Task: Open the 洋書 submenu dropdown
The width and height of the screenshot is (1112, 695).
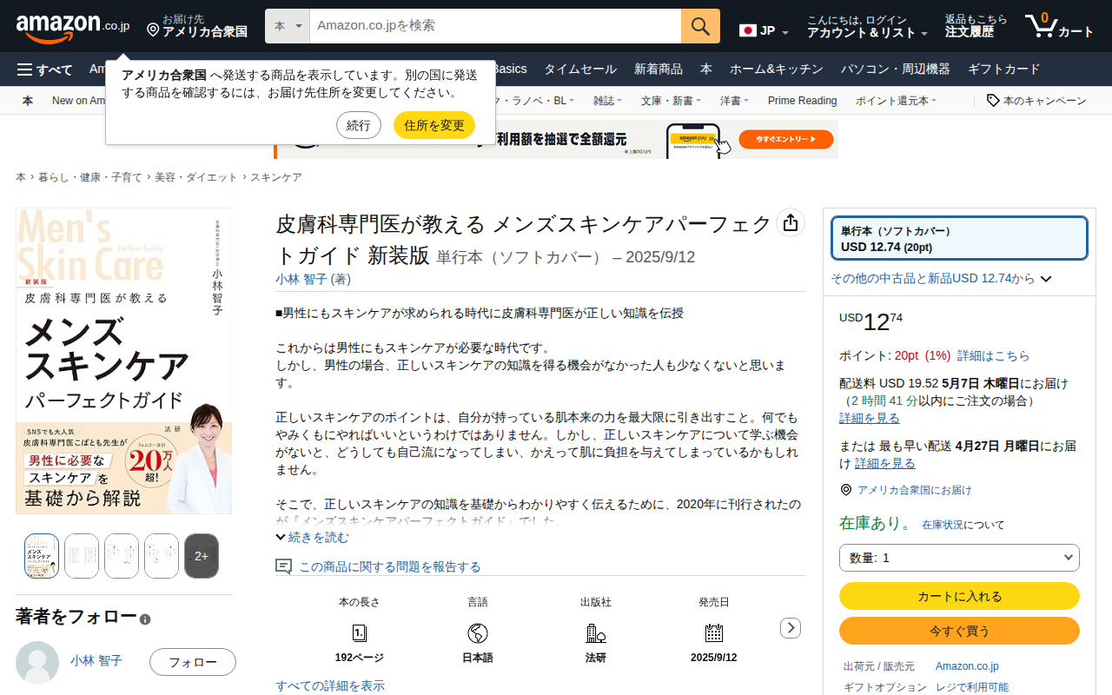Action: pyautogui.click(x=734, y=101)
